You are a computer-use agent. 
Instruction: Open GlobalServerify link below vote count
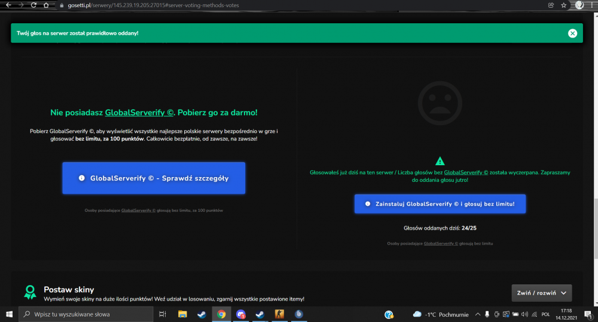tap(441, 243)
